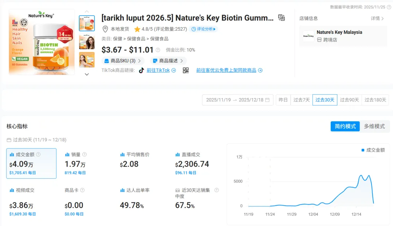Click help icon next to 成交金额

(38, 155)
